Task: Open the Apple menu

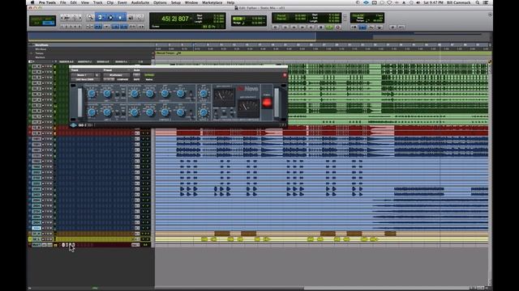Action: (x=32, y=2)
